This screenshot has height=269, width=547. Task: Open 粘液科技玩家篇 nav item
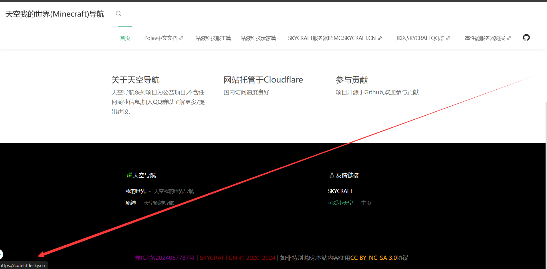[x=258, y=38]
